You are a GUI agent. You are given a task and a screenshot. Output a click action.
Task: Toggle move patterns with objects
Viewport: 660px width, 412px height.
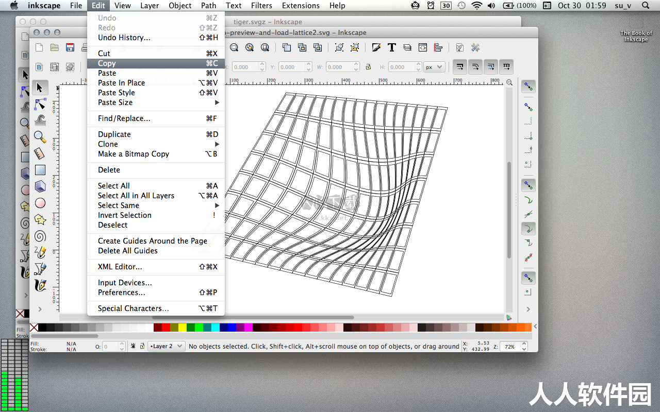tap(506, 67)
